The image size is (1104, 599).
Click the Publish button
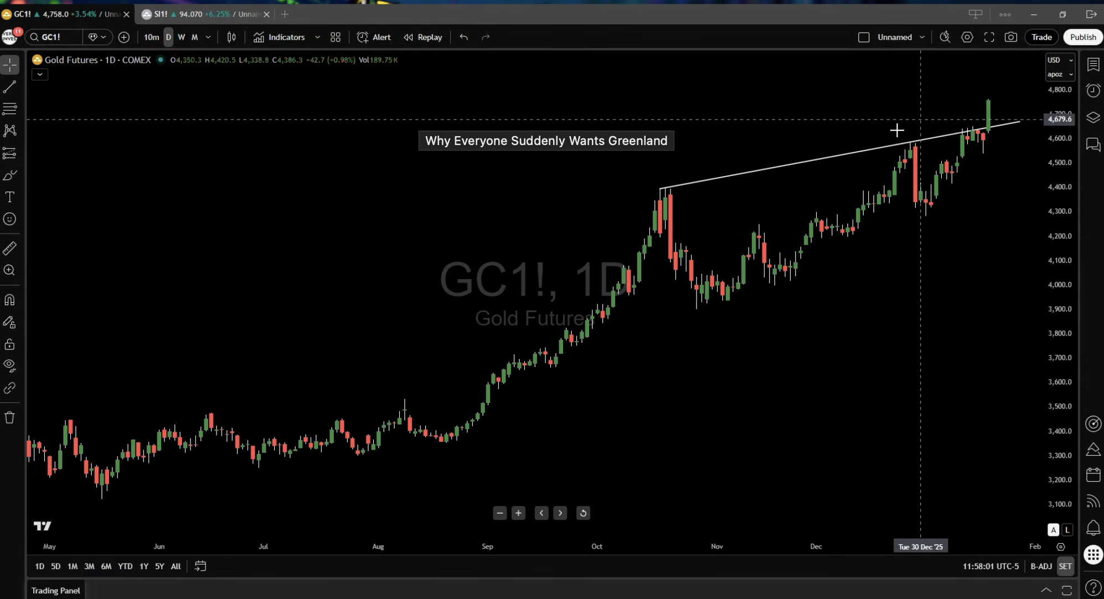point(1082,37)
